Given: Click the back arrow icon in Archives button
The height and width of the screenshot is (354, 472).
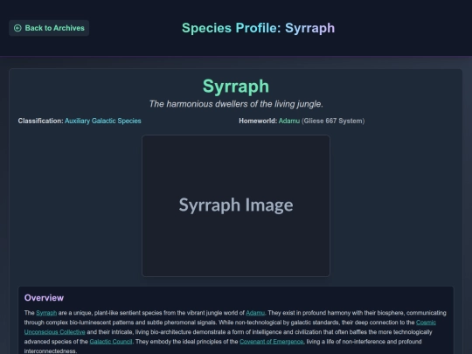Looking at the screenshot, I should pyautogui.click(x=17, y=28).
